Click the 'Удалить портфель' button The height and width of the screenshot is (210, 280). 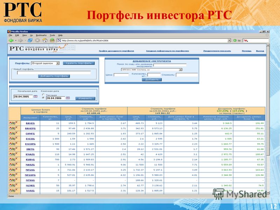tap(79, 63)
